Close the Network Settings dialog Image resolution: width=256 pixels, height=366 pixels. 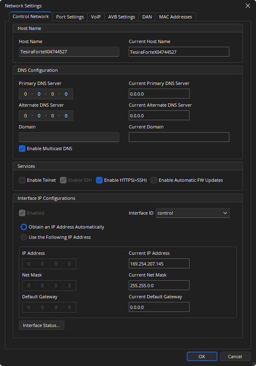tap(247, 6)
